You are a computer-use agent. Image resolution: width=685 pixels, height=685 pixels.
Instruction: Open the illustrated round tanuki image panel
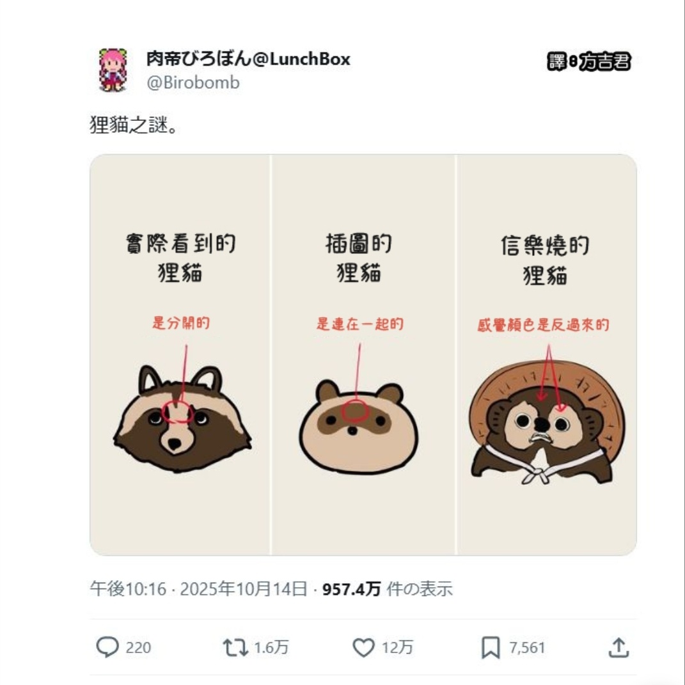[363, 355]
